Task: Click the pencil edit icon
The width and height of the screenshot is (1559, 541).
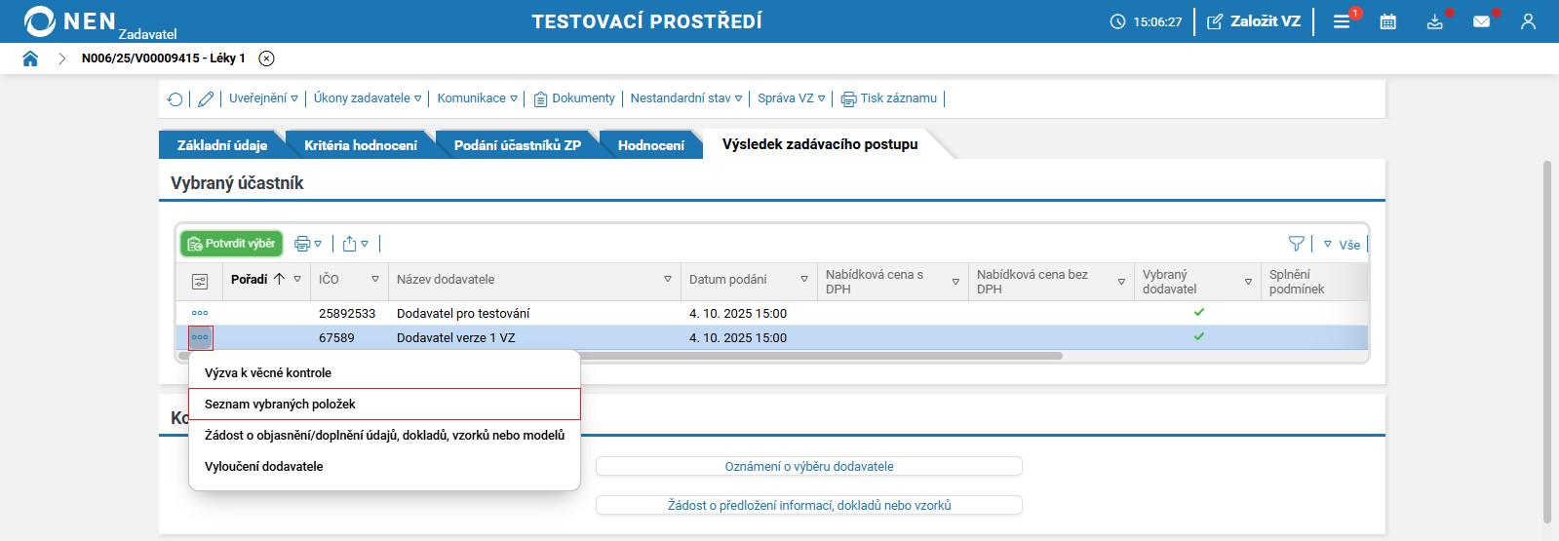Action: (x=206, y=98)
